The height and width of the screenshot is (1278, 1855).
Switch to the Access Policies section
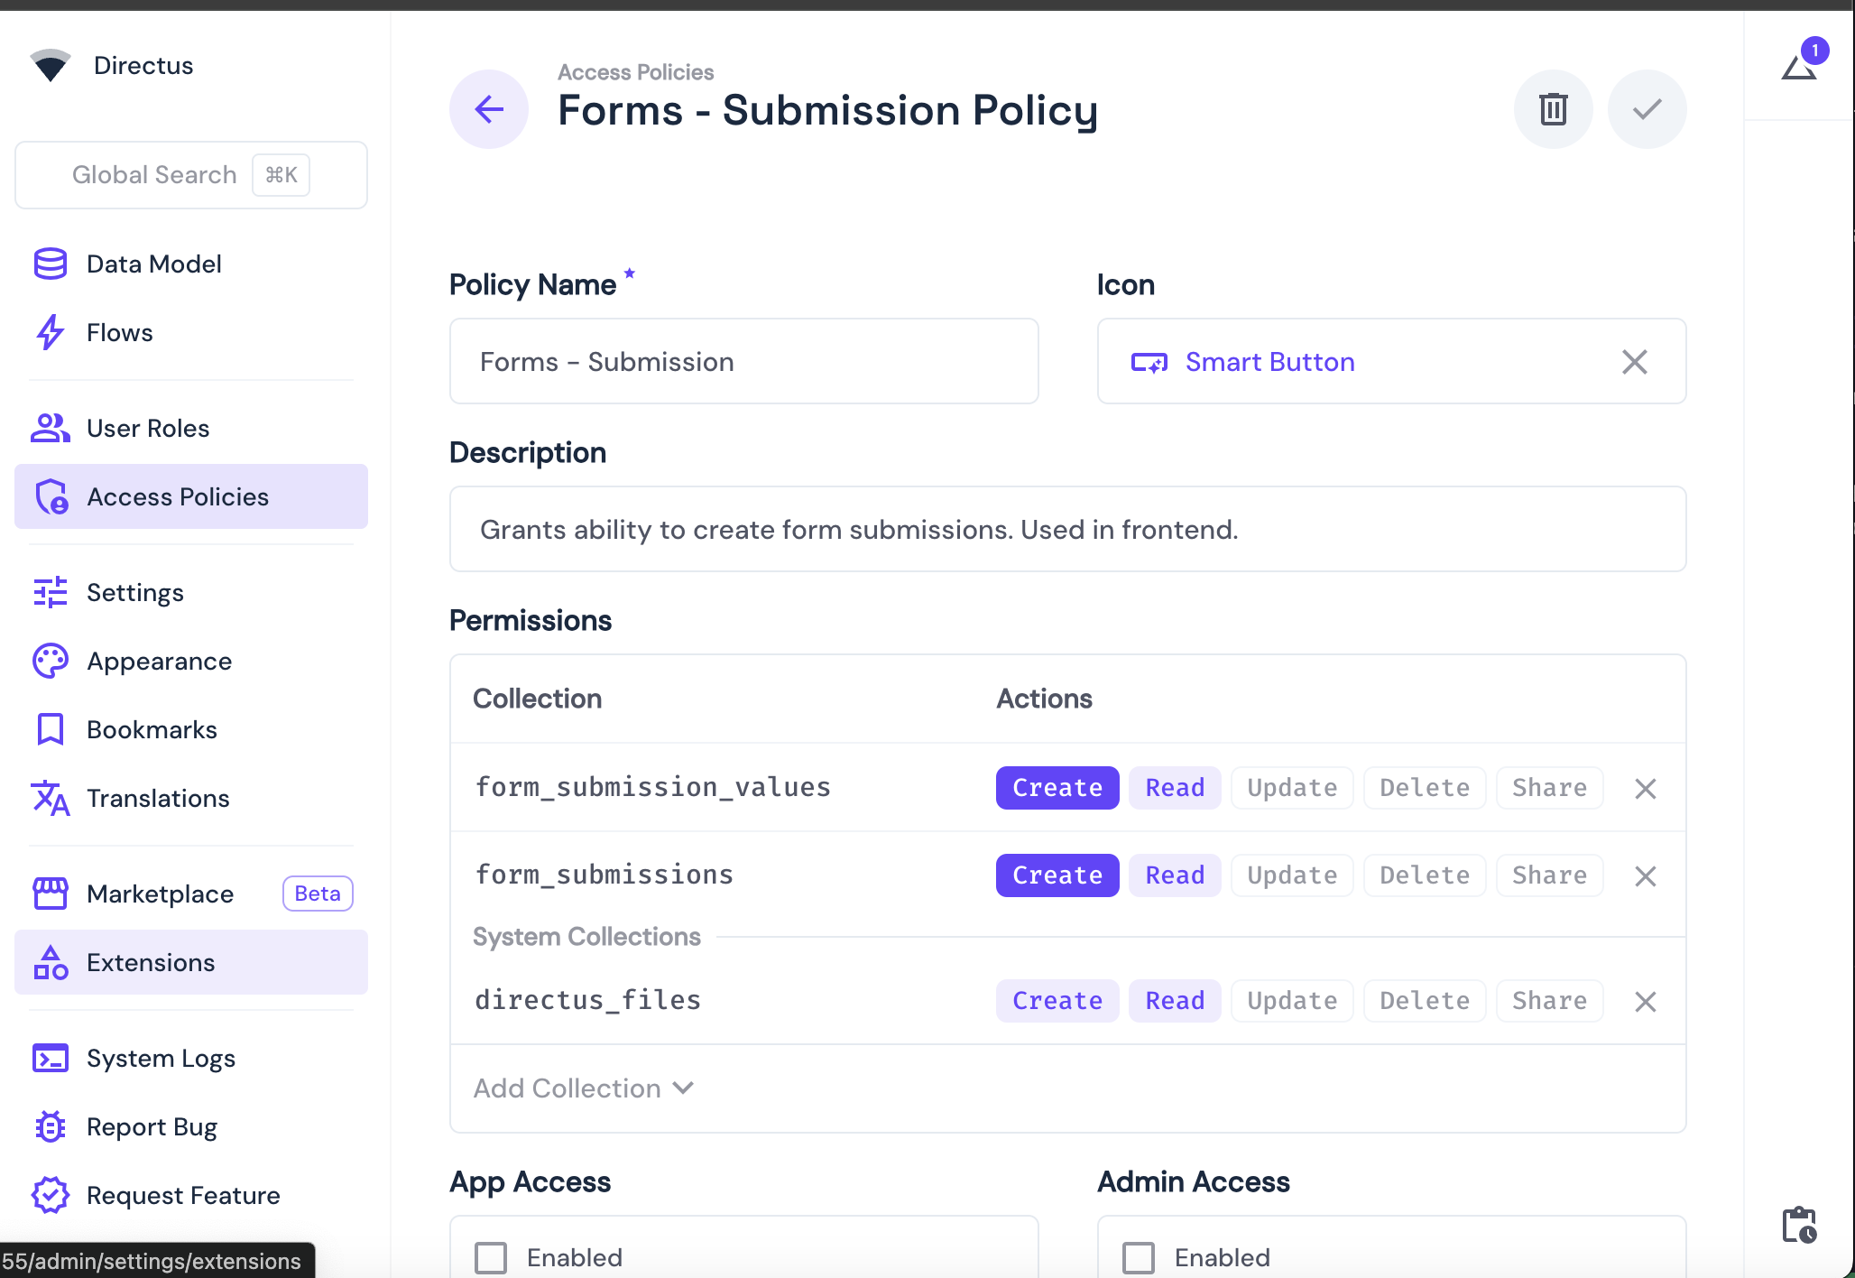(177, 496)
